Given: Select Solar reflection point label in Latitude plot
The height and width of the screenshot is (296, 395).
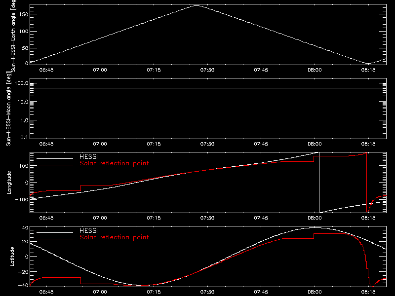Looking at the screenshot, I should point(114,237).
